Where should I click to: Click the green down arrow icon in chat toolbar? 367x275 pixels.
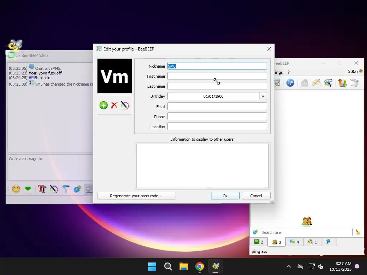(28, 188)
